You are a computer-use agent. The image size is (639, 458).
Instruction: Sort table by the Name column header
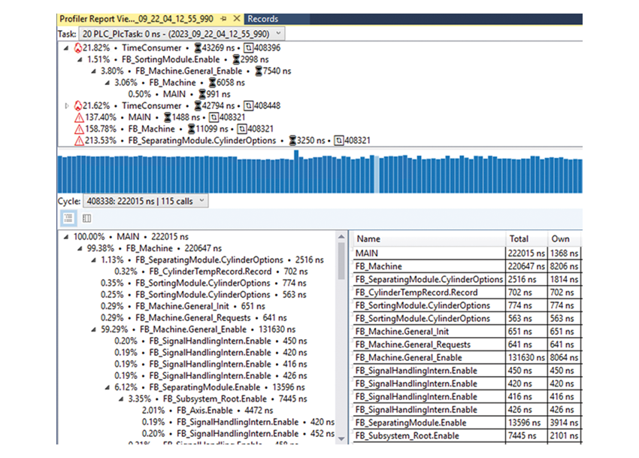[429, 239]
